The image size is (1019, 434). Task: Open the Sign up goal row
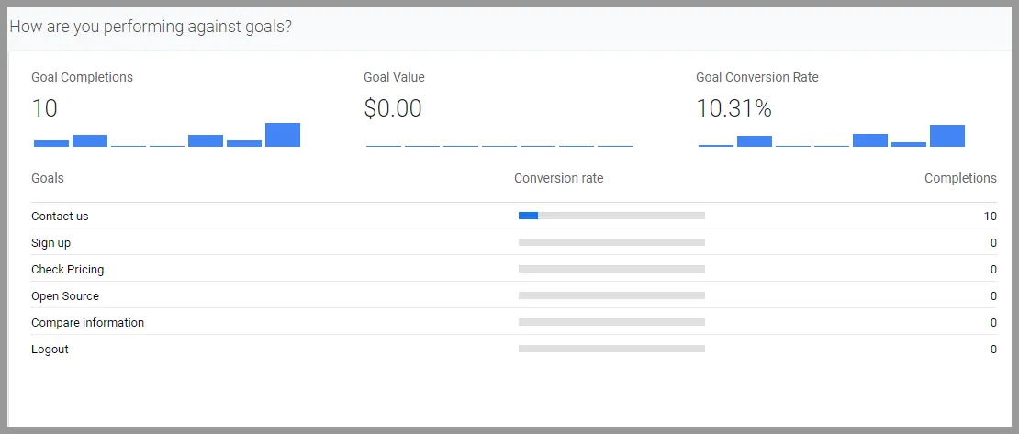pyautogui.click(x=513, y=242)
